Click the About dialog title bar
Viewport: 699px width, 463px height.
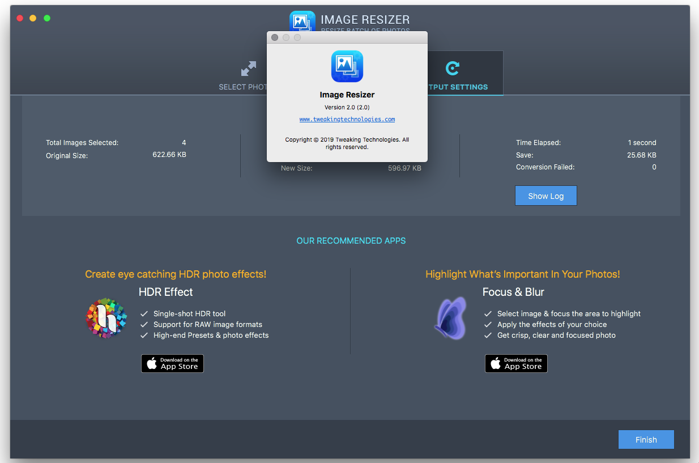point(363,37)
